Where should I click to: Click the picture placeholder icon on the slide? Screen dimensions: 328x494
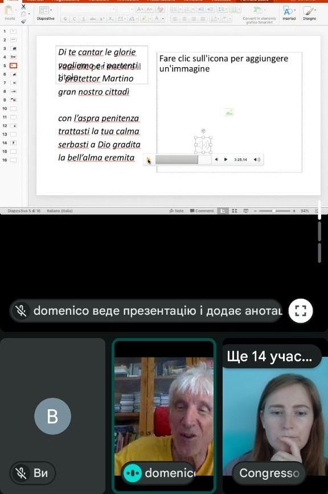[x=229, y=112]
